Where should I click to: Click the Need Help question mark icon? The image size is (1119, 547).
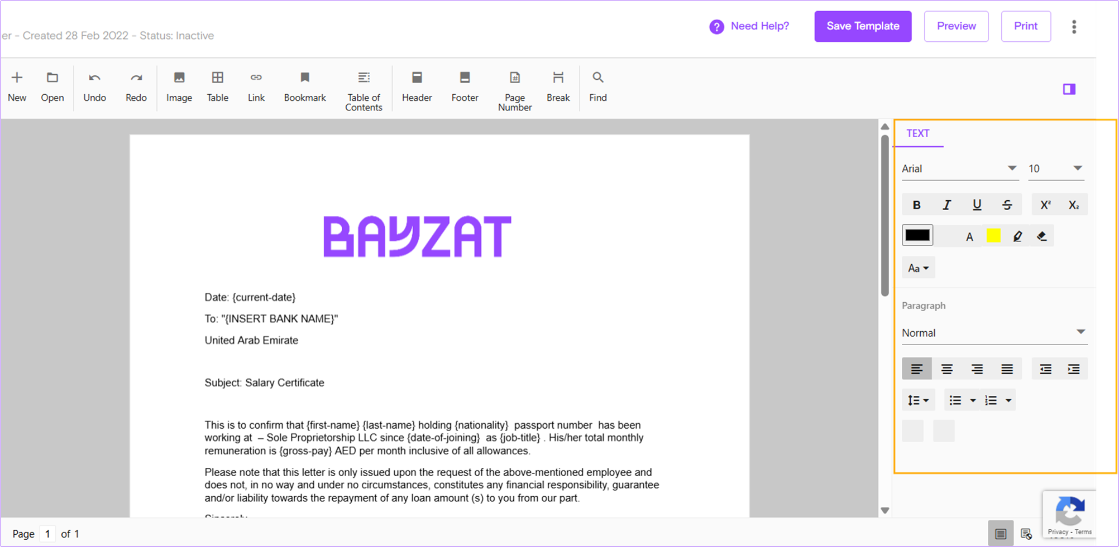click(716, 27)
